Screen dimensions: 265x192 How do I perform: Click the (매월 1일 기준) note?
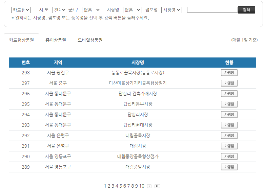coord(244,40)
